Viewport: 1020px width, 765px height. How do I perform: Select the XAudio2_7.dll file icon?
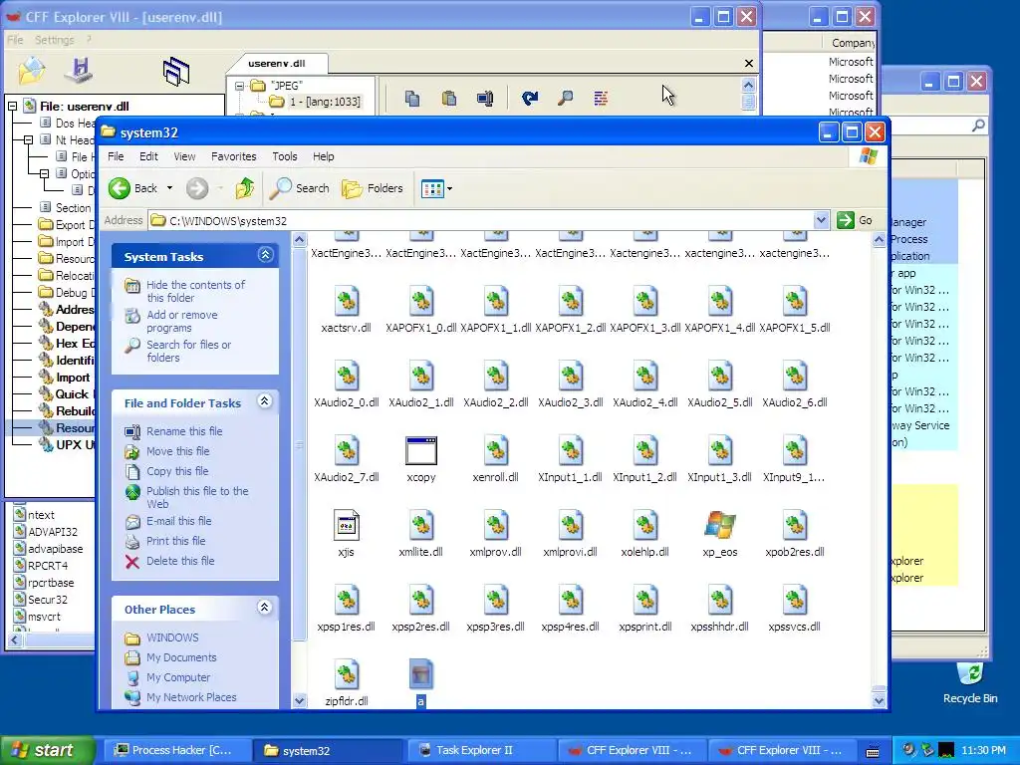point(346,451)
